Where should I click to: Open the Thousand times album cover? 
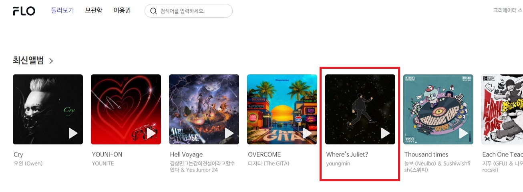pyautogui.click(x=438, y=109)
